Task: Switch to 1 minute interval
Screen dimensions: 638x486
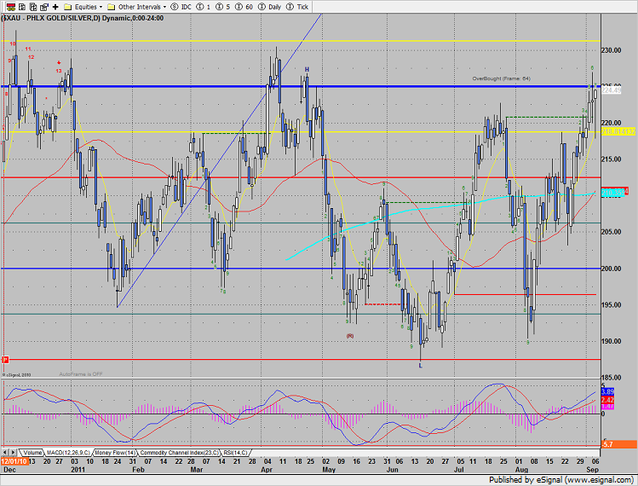Action: tap(204, 7)
